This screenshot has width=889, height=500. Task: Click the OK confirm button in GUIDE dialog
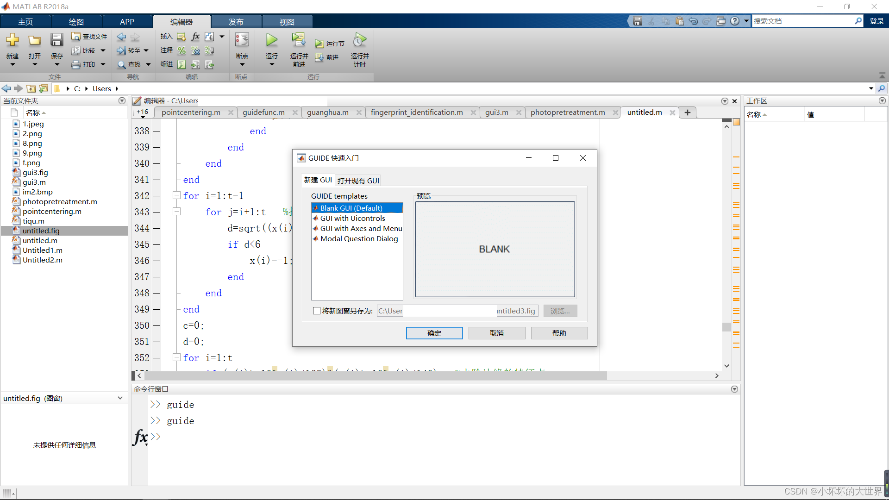click(434, 333)
